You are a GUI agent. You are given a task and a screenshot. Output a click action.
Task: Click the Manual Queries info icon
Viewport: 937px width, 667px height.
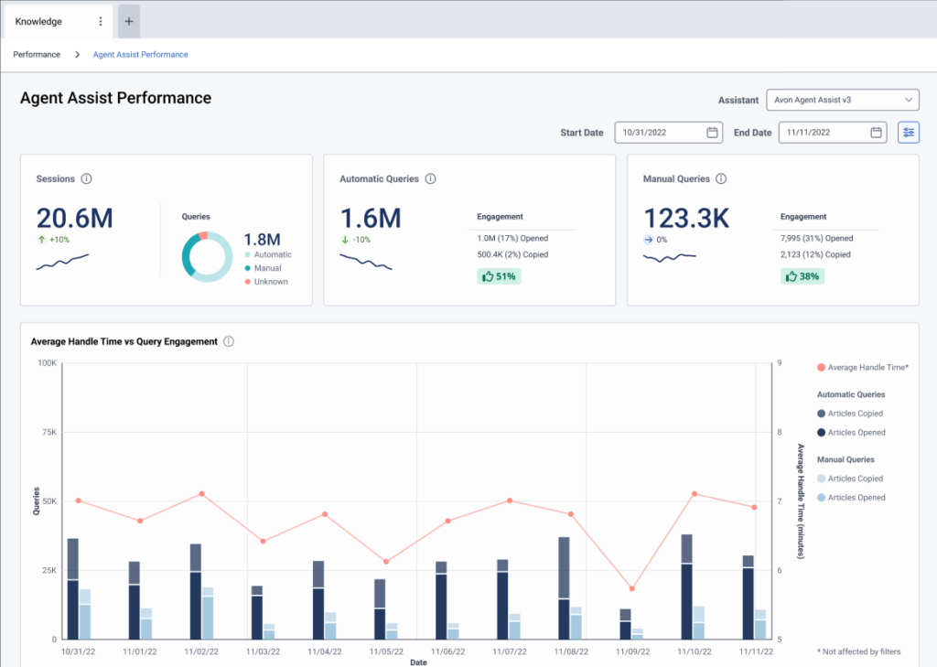click(x=721, y=178)
